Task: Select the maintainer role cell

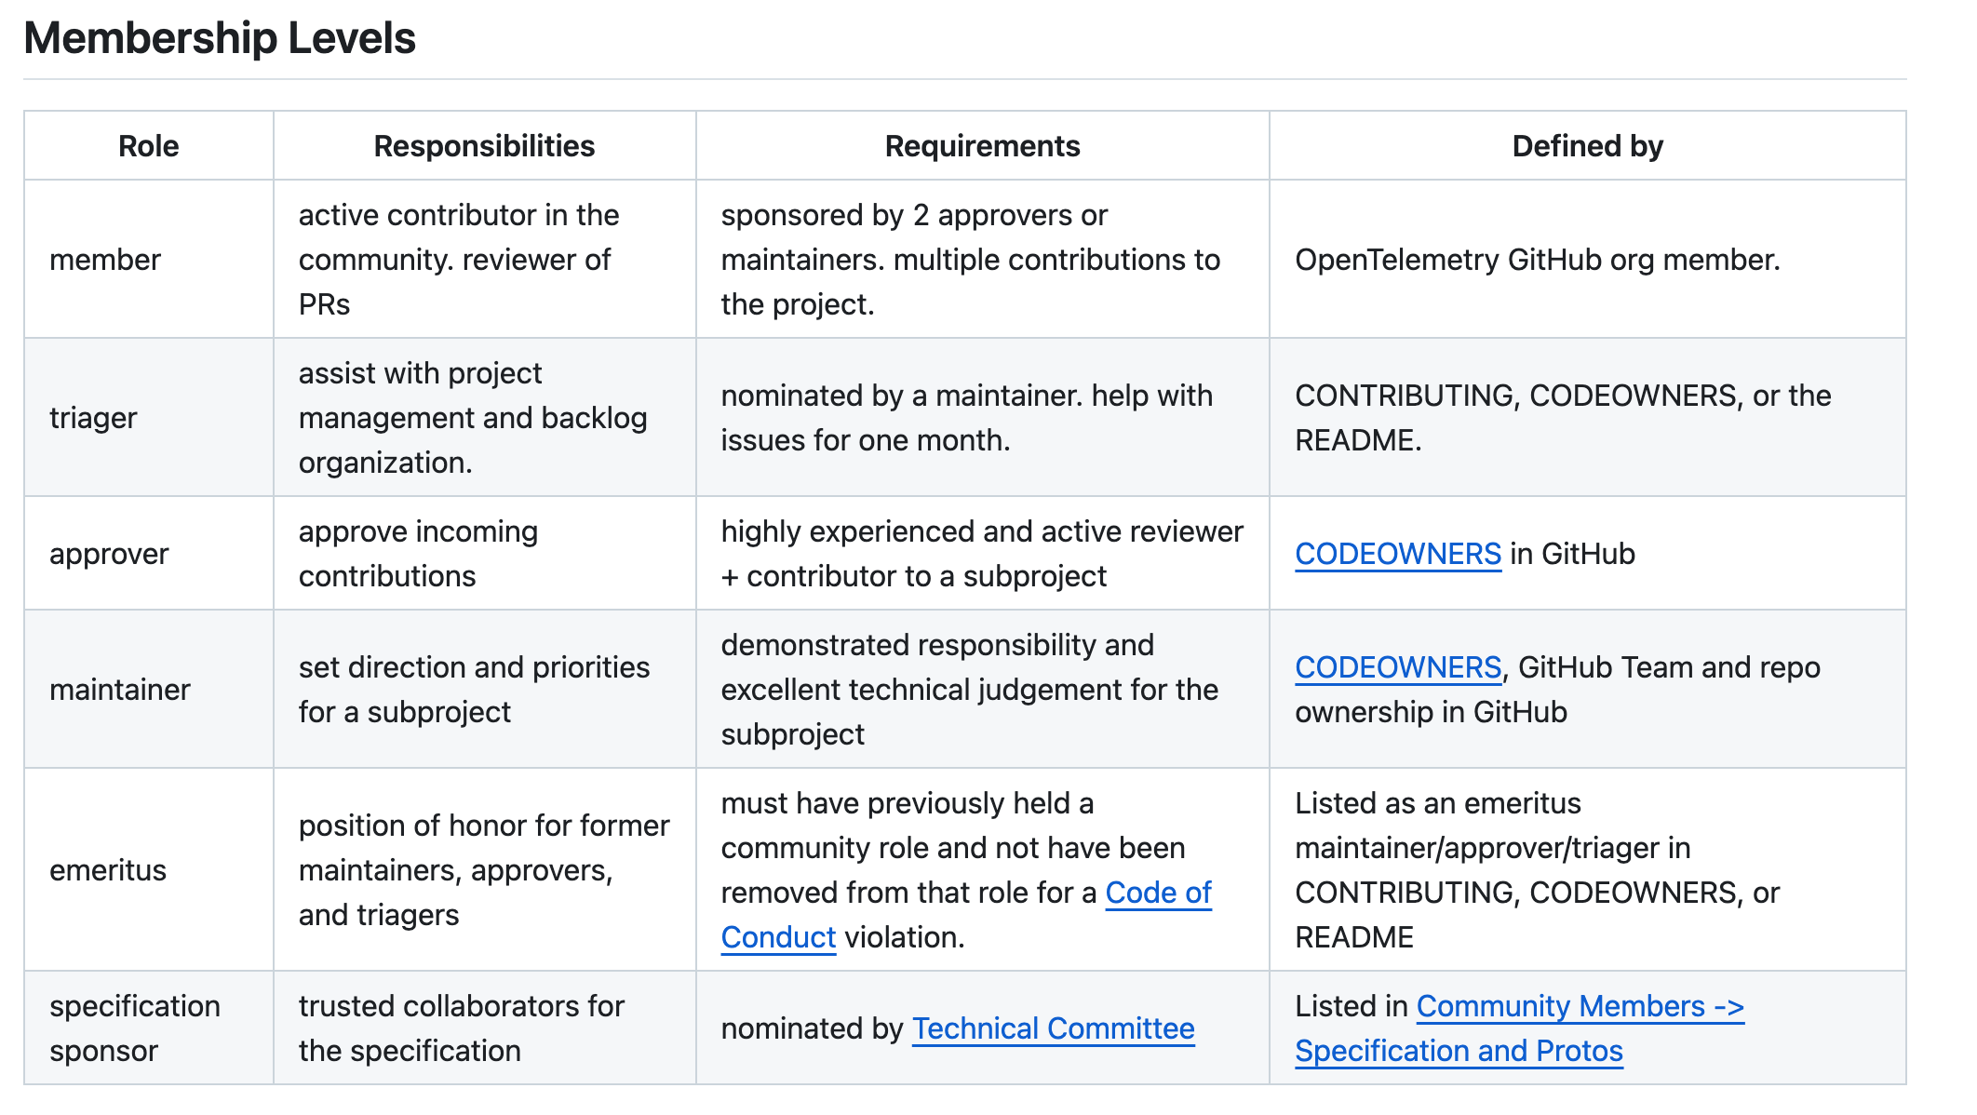Action: [x=149, y=690]
